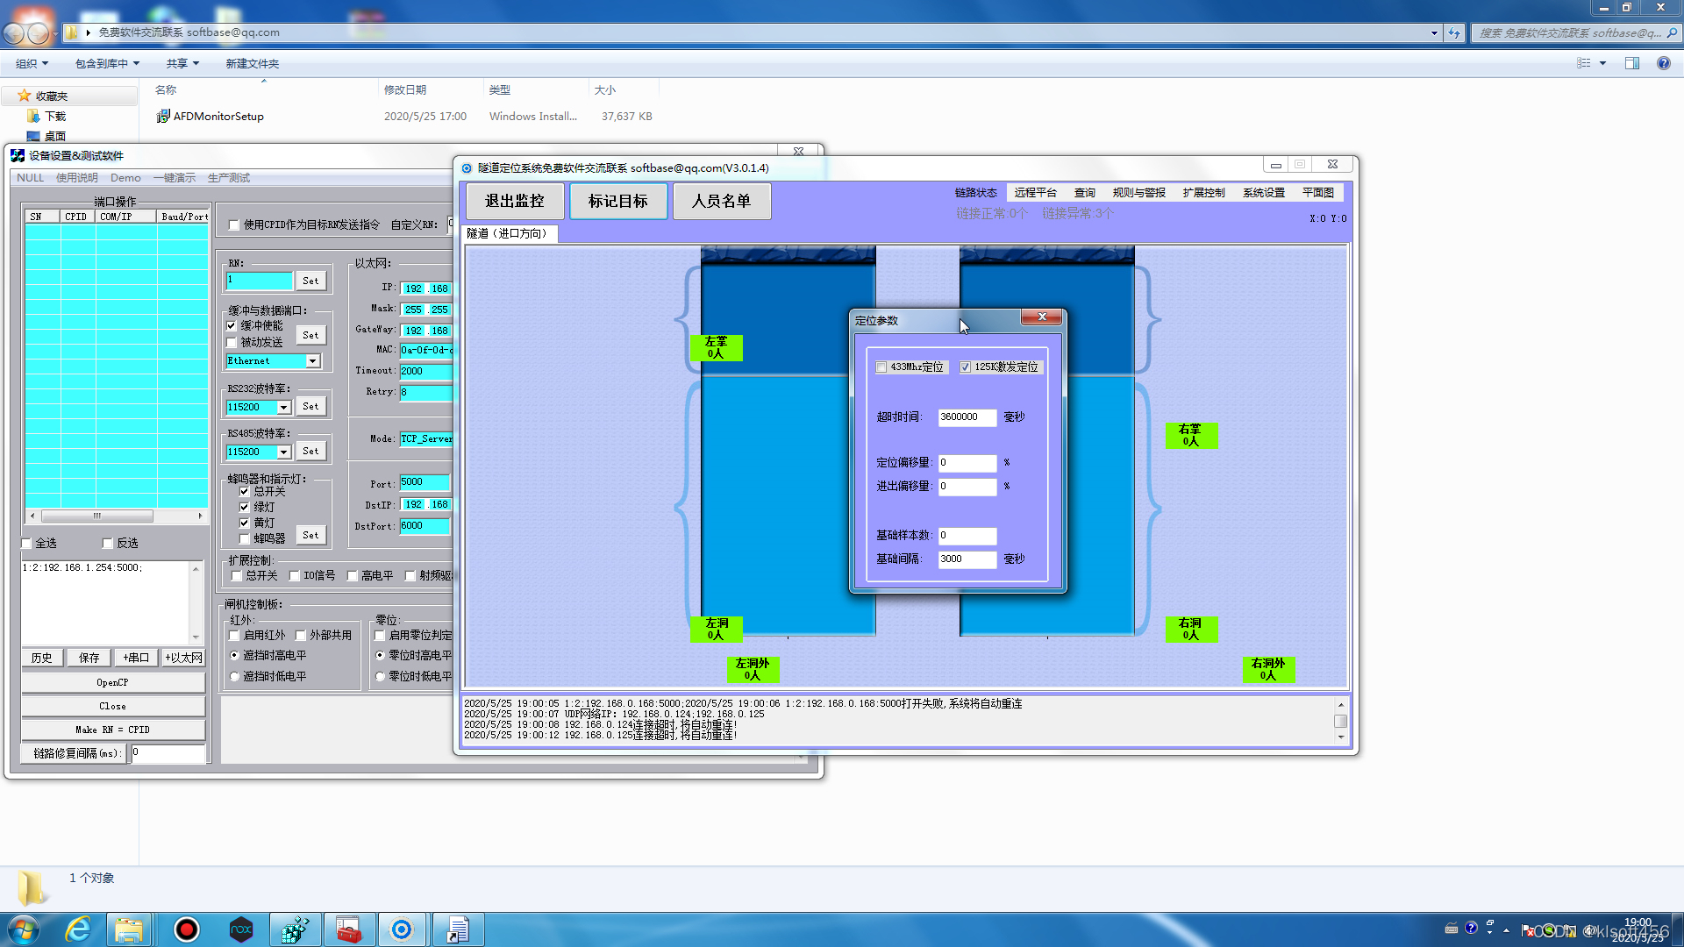
Task: Open Internet Explorer from the taskbar
Action: [x=79, y=929]
